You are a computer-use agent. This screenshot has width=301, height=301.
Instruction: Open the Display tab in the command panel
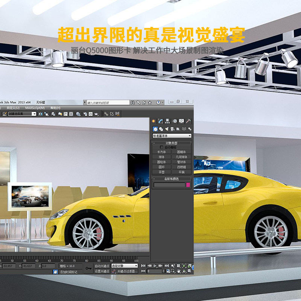pyautogui.click(x=181, y=121)
